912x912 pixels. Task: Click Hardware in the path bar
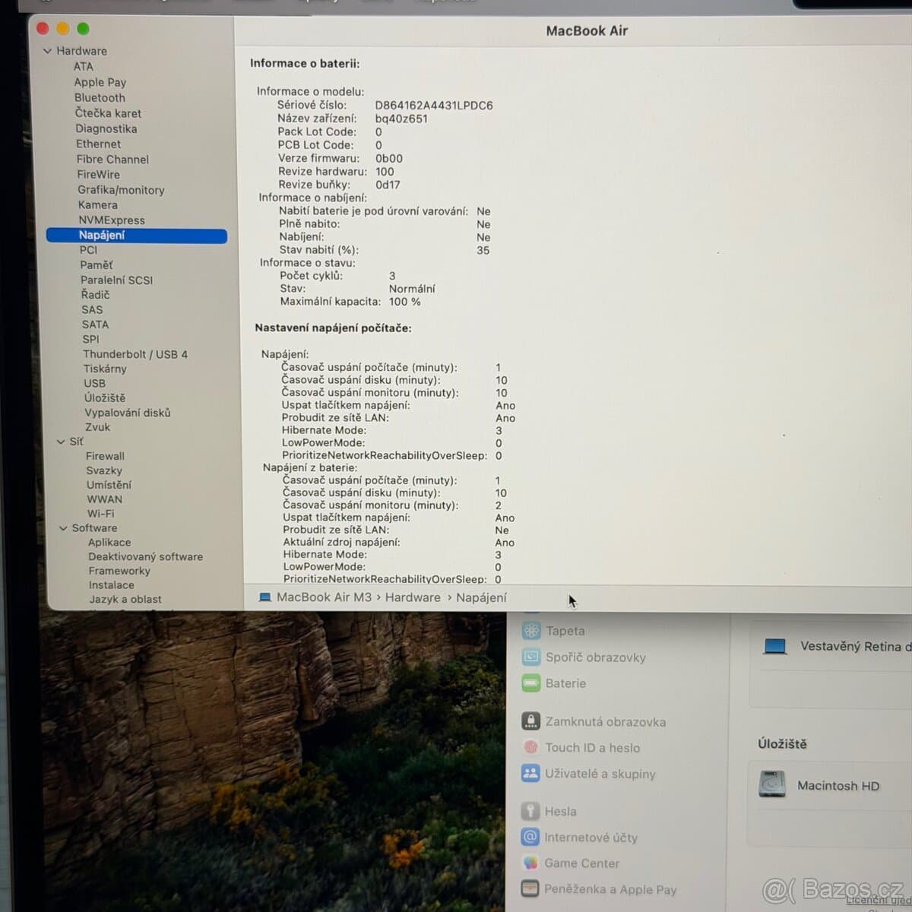[413, 597]
